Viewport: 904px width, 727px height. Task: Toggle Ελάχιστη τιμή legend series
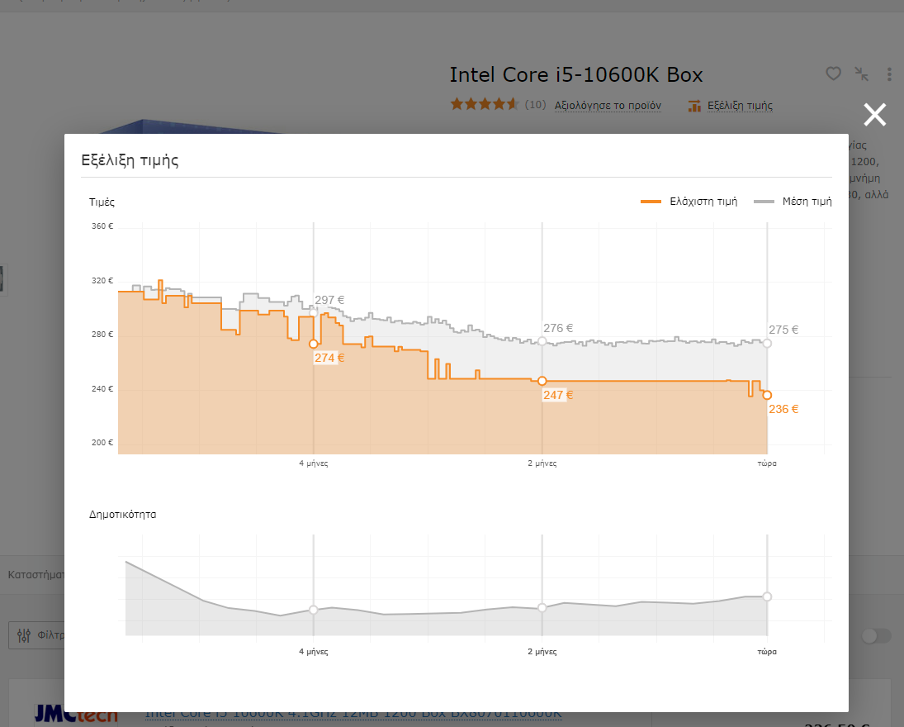pos(689,202)
